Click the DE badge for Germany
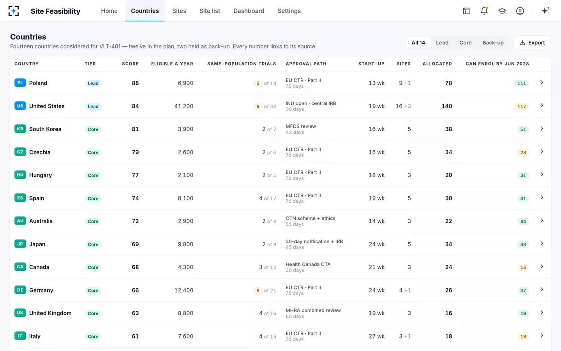This screenshot has width=561, height=351. click(x=20, y=290)
